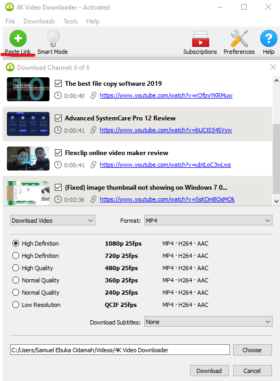
Task: Open the Downloads menu
Action: [39, 21]
